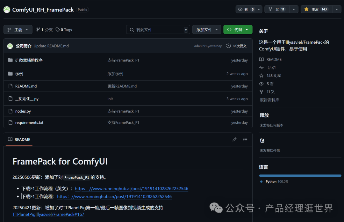This screenshot has width=344, height=222.
Task: Open the 33次提交 commit history
Action: (x=236, y=46)
